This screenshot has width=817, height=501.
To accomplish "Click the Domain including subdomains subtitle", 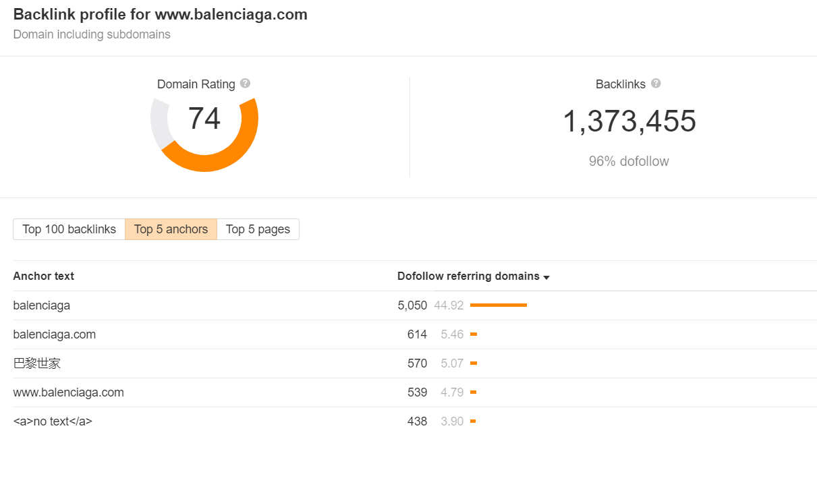I will pos(92,34).
